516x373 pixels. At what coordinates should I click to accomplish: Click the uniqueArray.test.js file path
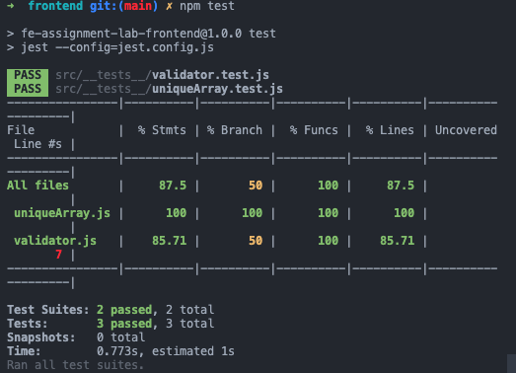169,89
